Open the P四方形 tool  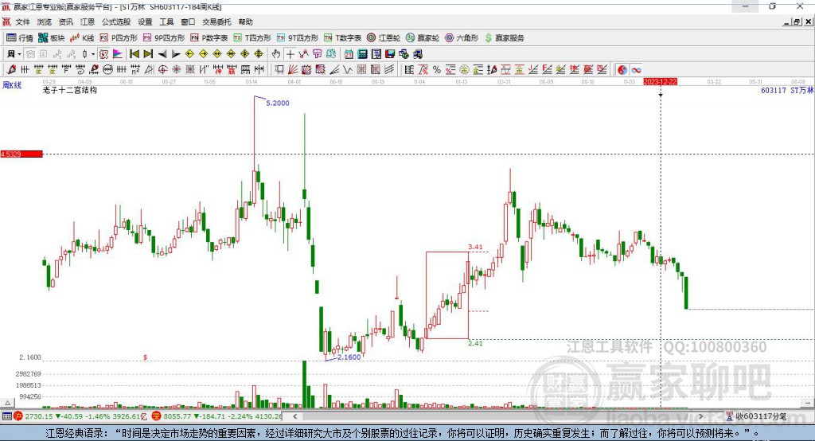click(119, 38)
